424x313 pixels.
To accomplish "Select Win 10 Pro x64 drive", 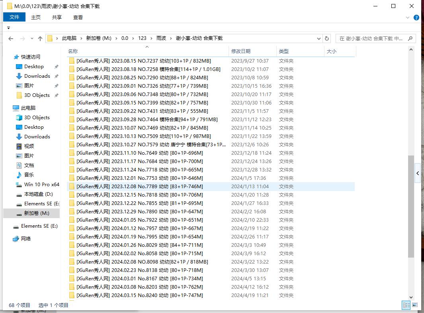I will tap(42, 185).
